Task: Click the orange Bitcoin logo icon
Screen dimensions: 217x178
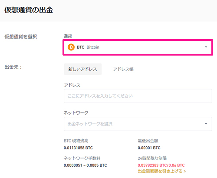Action: pos(71,47)
